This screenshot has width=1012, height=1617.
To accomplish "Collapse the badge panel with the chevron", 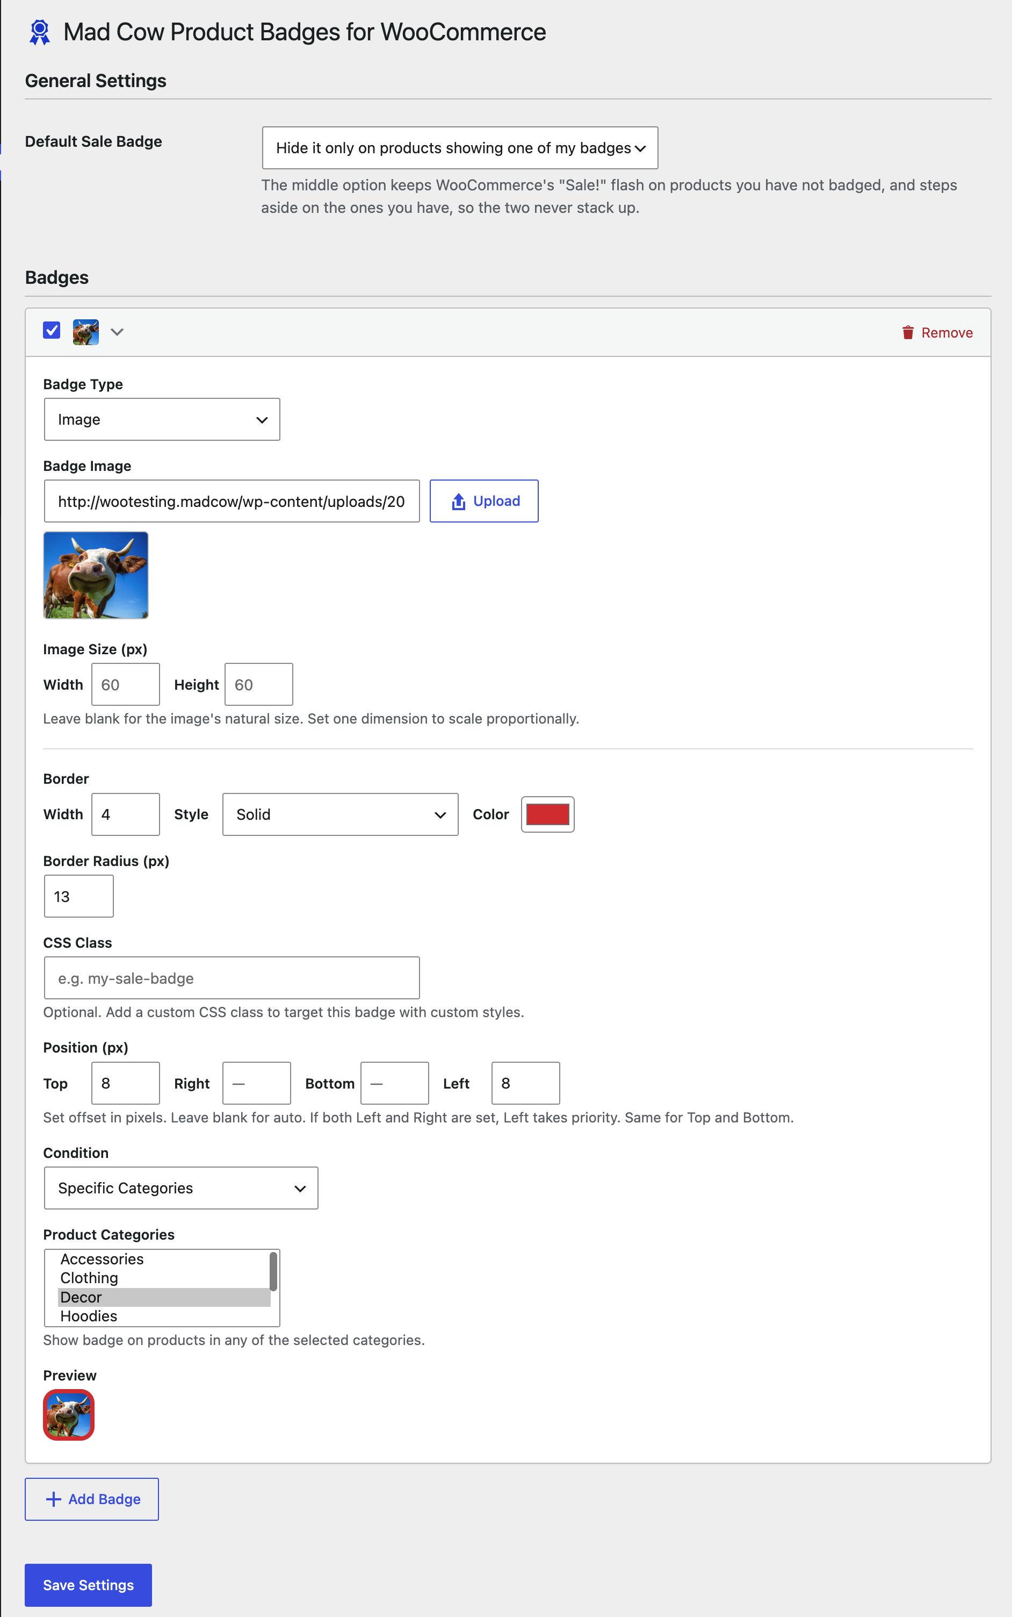I will click(x=117, y=332).
